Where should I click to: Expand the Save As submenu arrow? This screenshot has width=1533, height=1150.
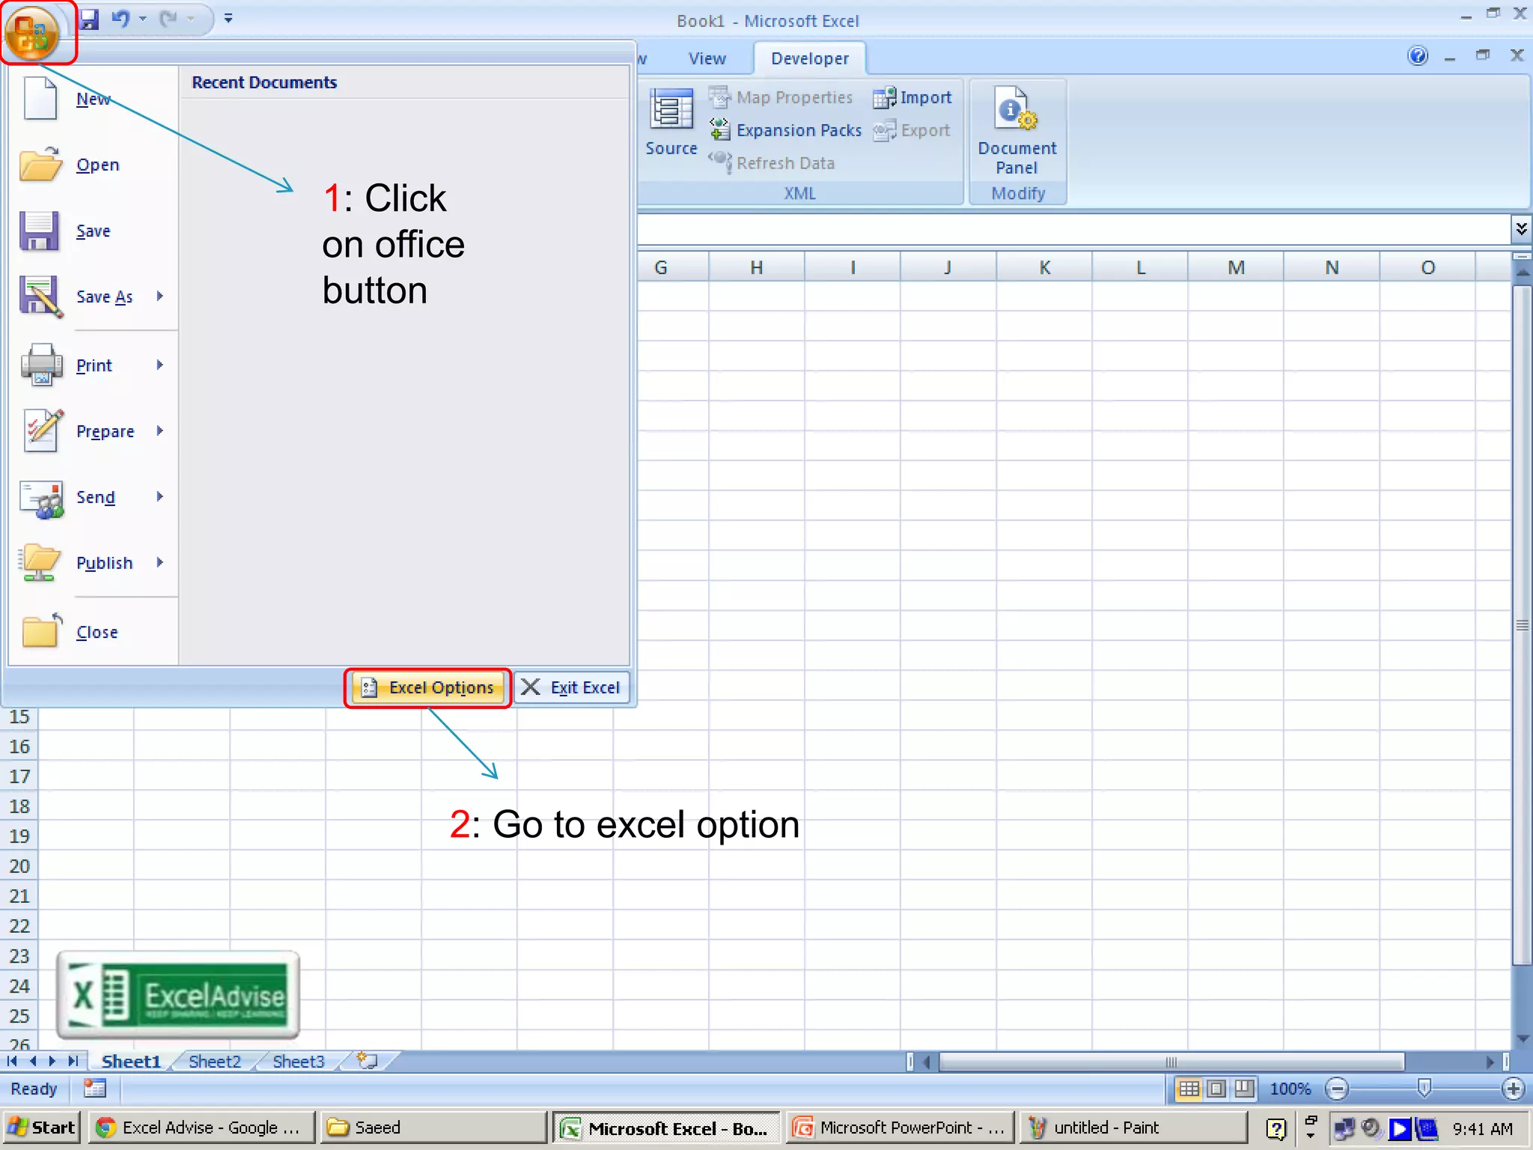(x=159, y=296)
